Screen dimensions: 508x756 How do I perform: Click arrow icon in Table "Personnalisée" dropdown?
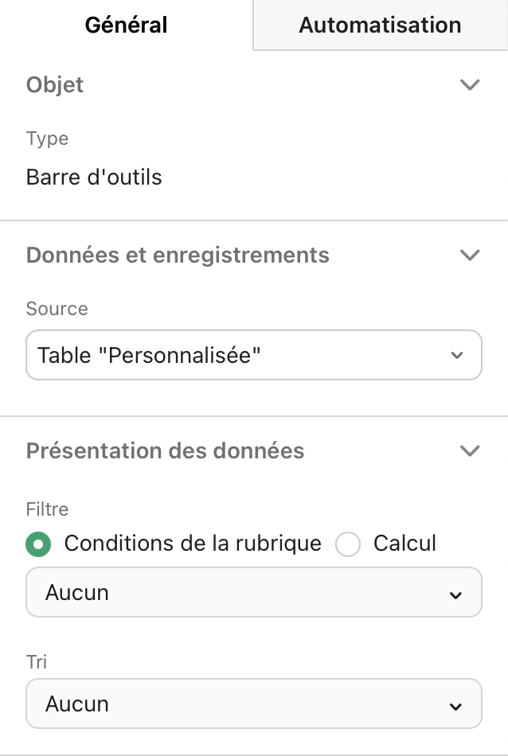tap(457, 356)
